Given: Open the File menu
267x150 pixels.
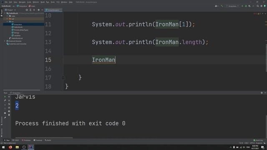Looking at the screenshot, I should [x=6, y=2].
